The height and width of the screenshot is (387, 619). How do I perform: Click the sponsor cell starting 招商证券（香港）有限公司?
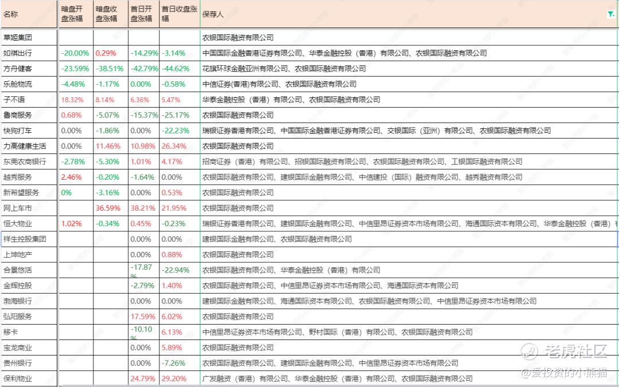[409, 162]
